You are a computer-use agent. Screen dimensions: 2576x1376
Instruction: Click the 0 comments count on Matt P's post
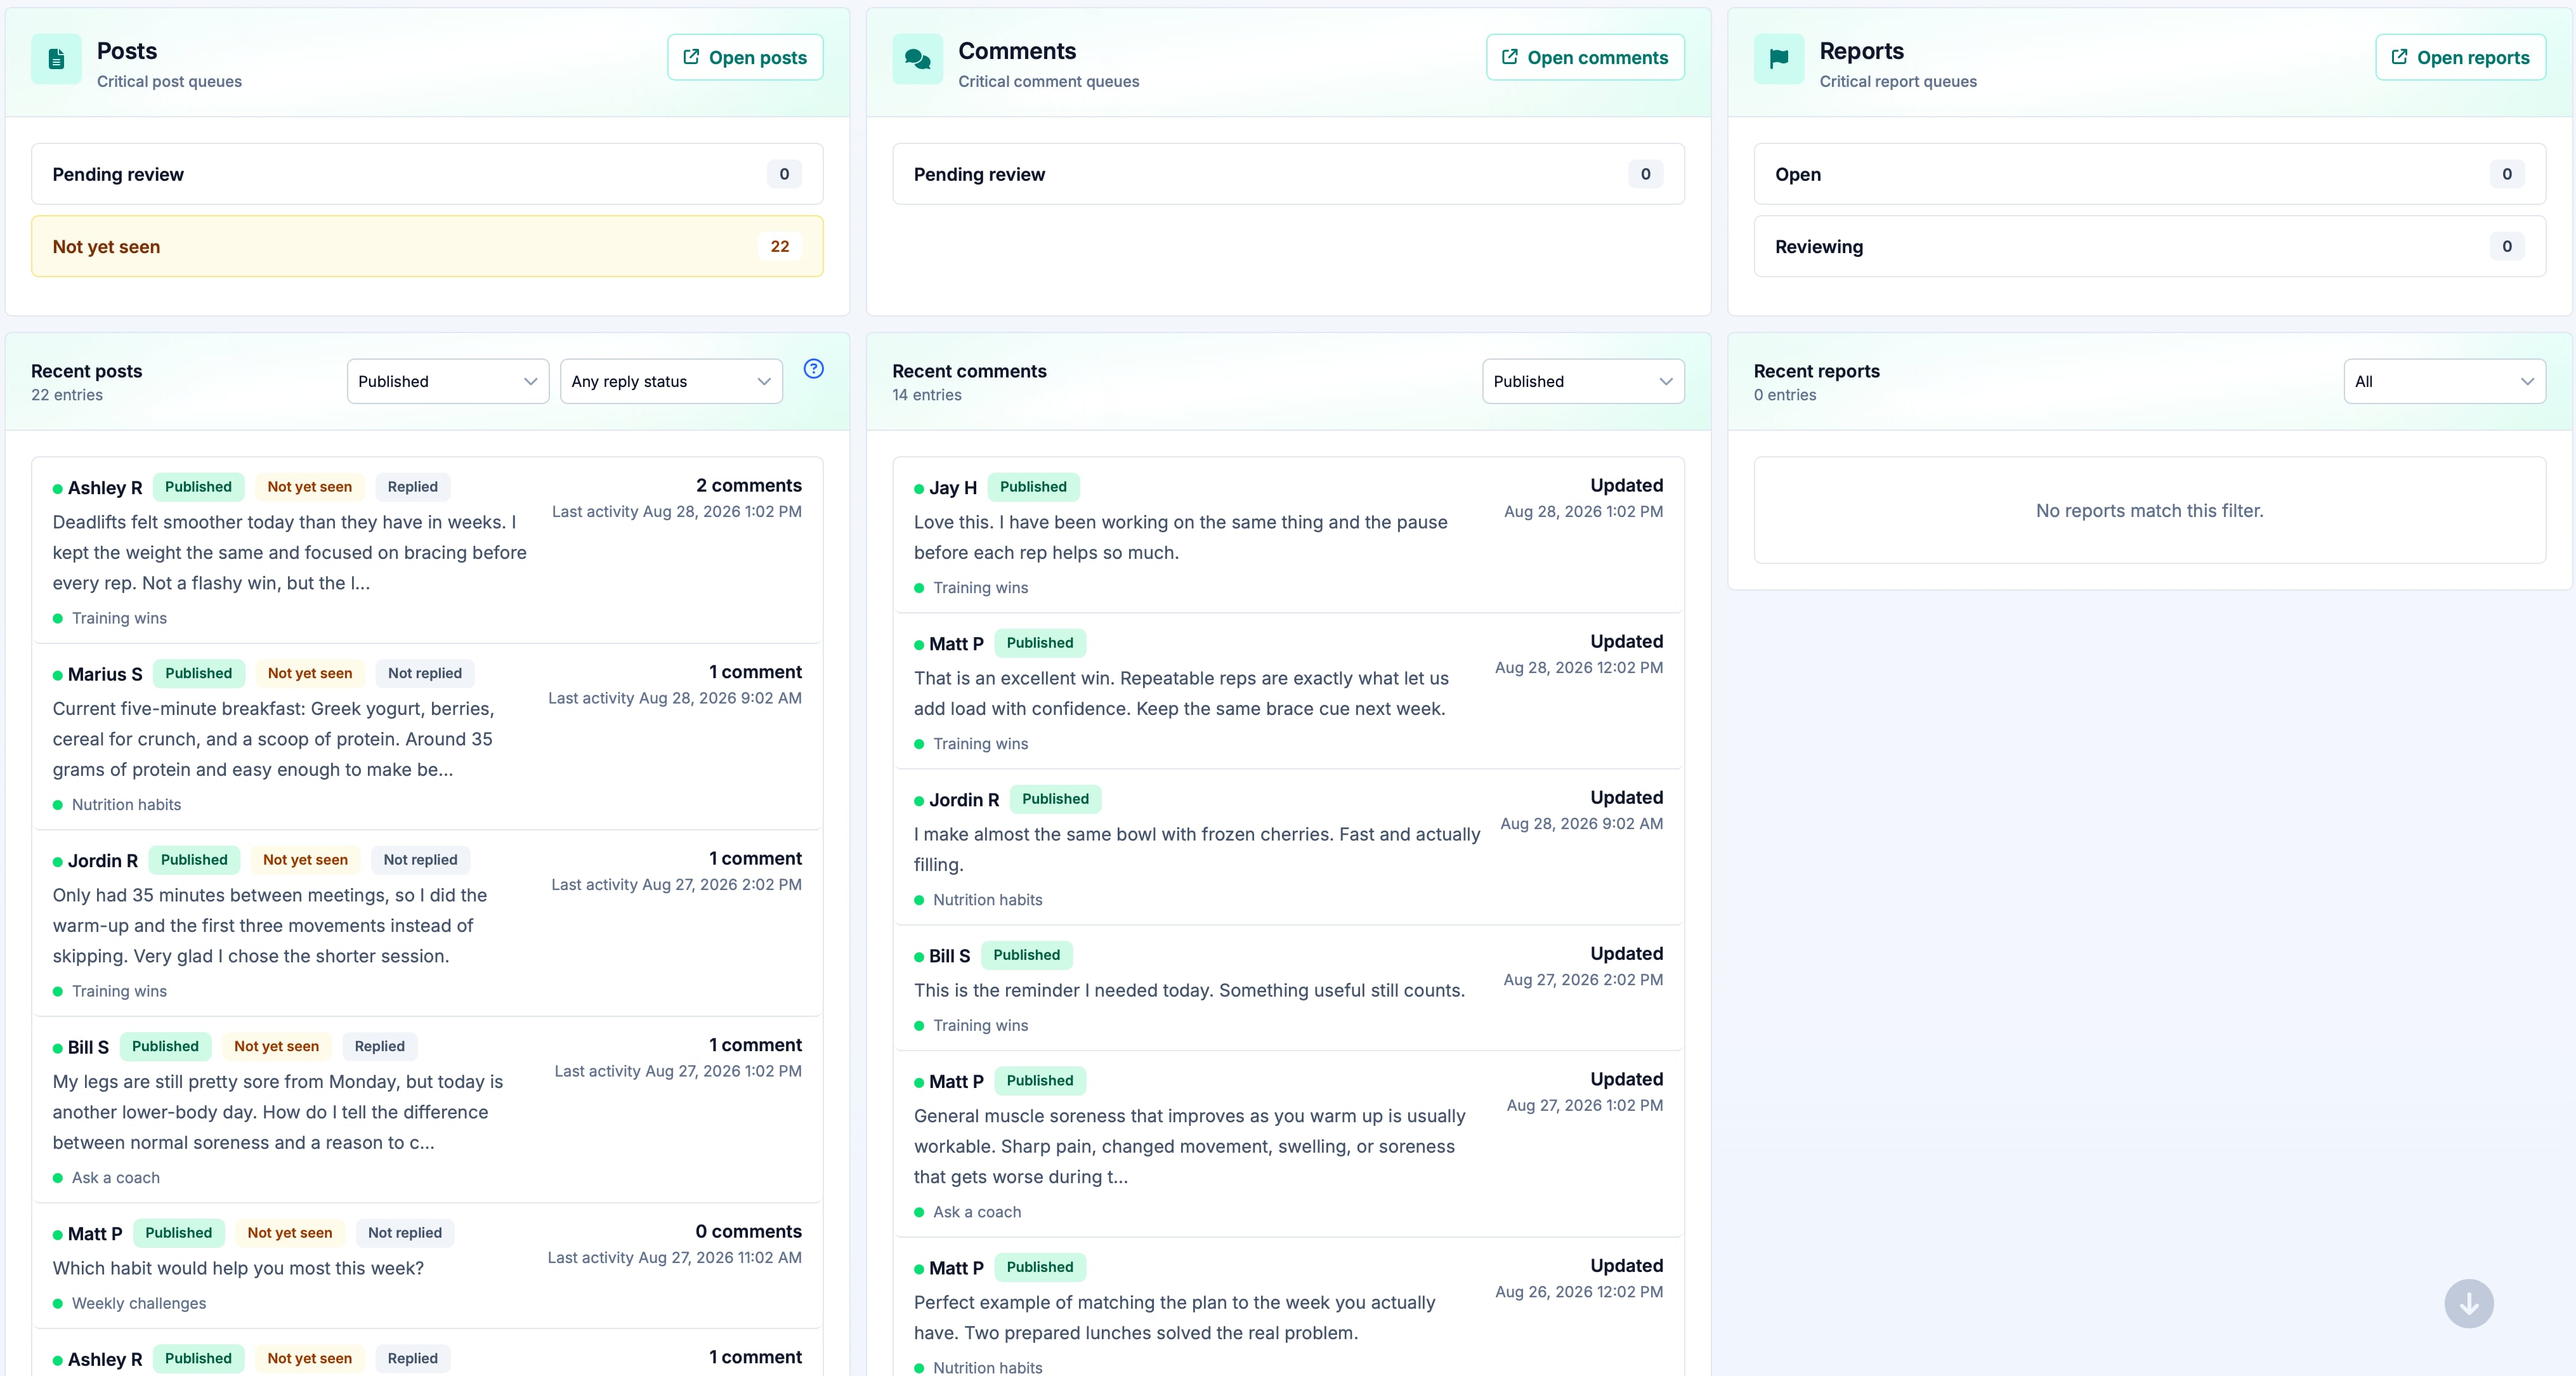[x=748, y=1231]
